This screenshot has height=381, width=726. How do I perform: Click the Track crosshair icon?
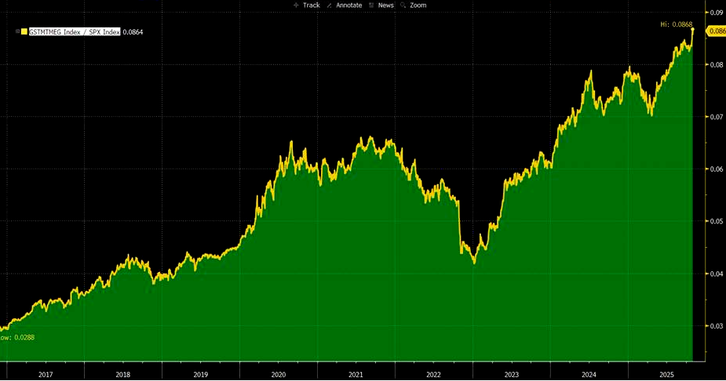296,5
